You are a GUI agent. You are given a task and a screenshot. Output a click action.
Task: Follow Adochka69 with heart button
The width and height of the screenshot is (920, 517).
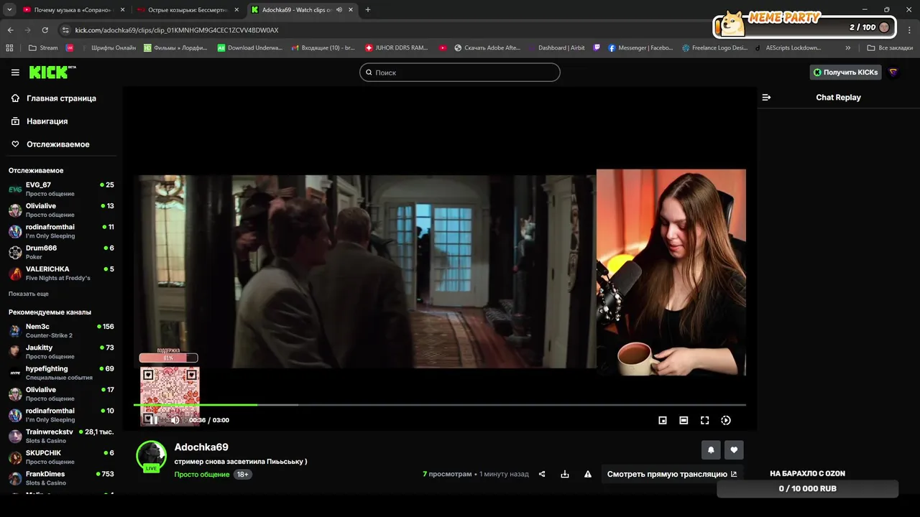pyautogui.click(x=734, y=450)
